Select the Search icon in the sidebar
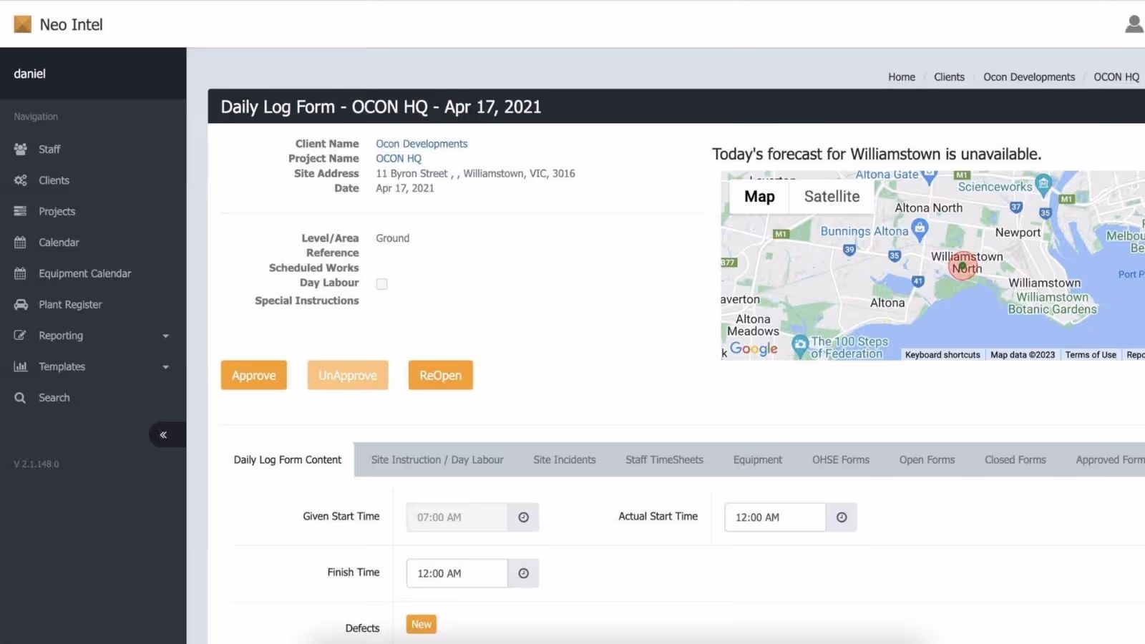The image size is (1145, 644). click(20, 397)
